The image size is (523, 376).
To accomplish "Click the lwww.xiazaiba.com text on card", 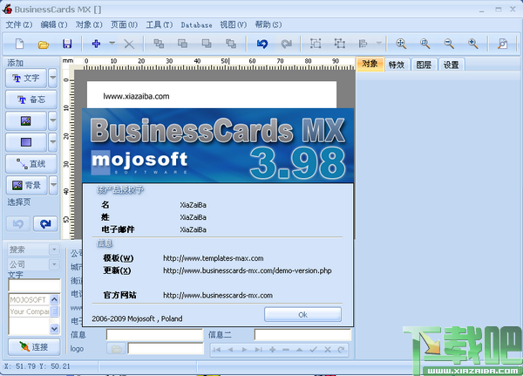I will coord(136,96).
